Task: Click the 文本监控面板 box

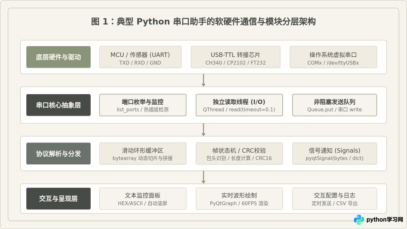Action: [x=143, y=198]
